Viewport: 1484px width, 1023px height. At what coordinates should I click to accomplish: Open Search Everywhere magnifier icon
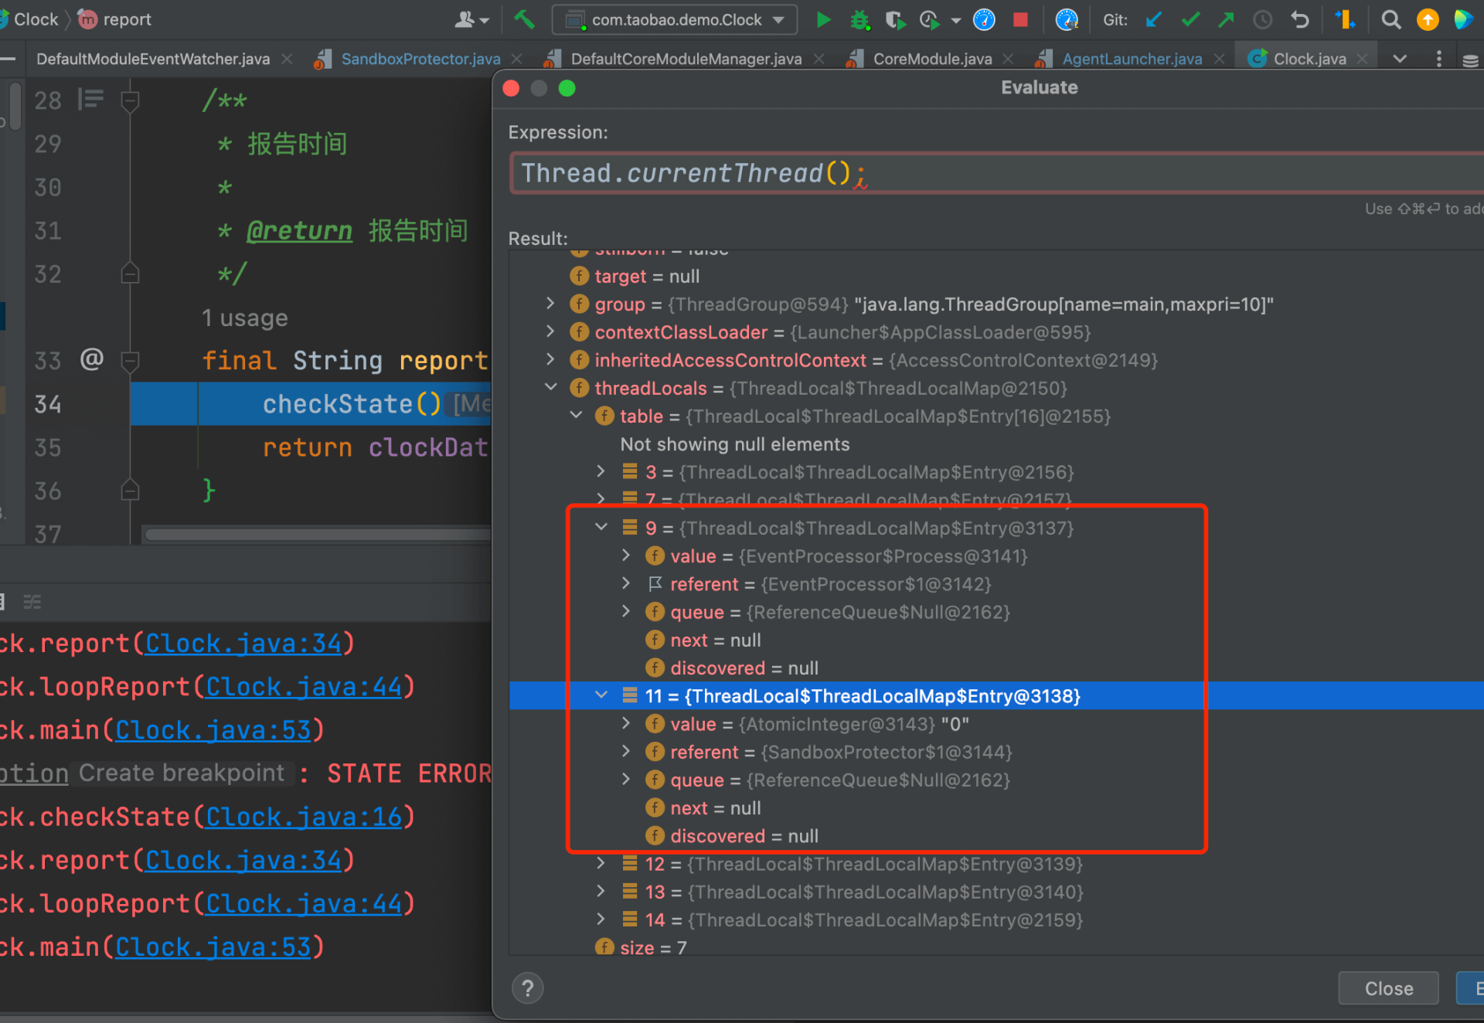1390,20
